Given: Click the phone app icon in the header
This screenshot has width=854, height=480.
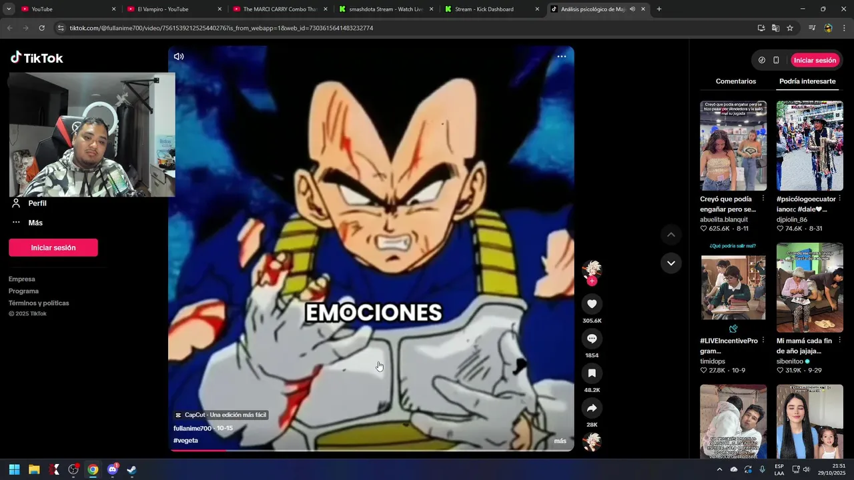Looking at the screenshot, I should (776, 60).
